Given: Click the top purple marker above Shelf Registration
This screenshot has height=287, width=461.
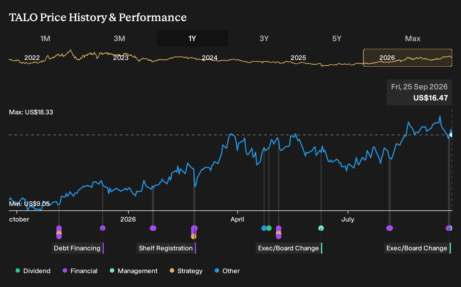Looking at the screenshot, I should coord(194,228).
